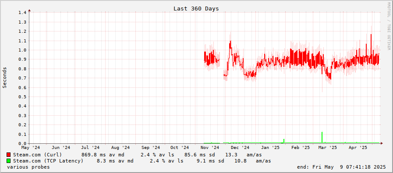The width and height of the screenshot is (393, 173).
Task: Click the 'various probes' footer text
Action: tap(28, 167)
